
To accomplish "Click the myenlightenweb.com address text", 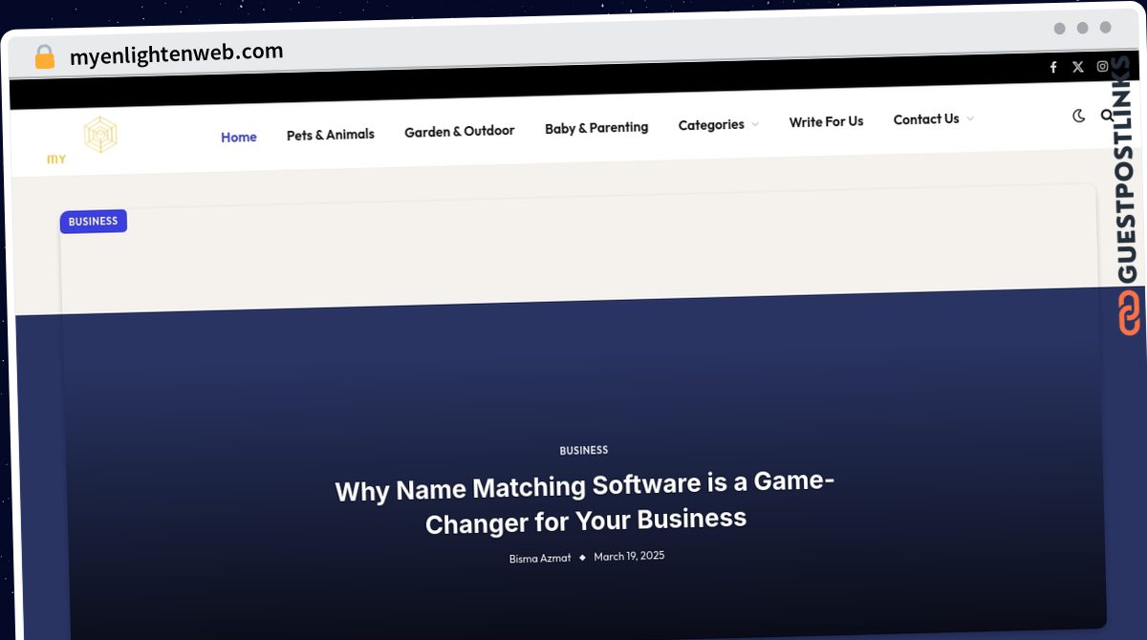I will point(177,53).
